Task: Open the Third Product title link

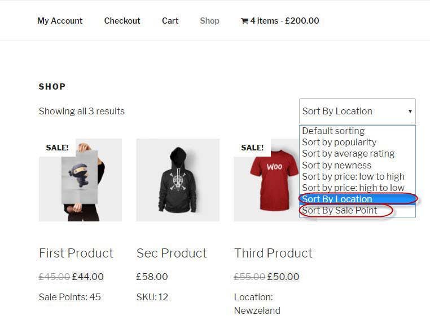Action: click(273, 253)
